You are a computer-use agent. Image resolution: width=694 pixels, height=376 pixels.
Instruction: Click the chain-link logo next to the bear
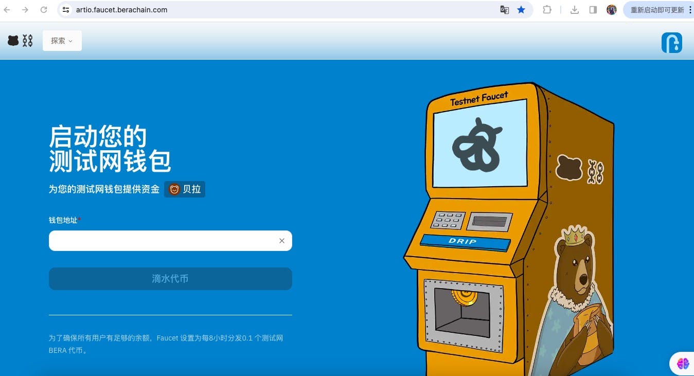pos(28,41)
